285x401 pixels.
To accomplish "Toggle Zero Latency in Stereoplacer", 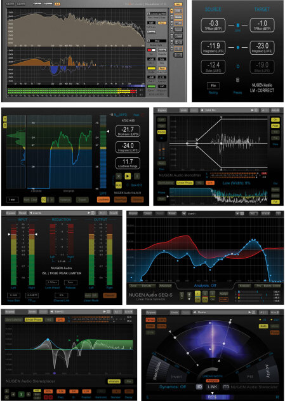I will pos(13,320).
